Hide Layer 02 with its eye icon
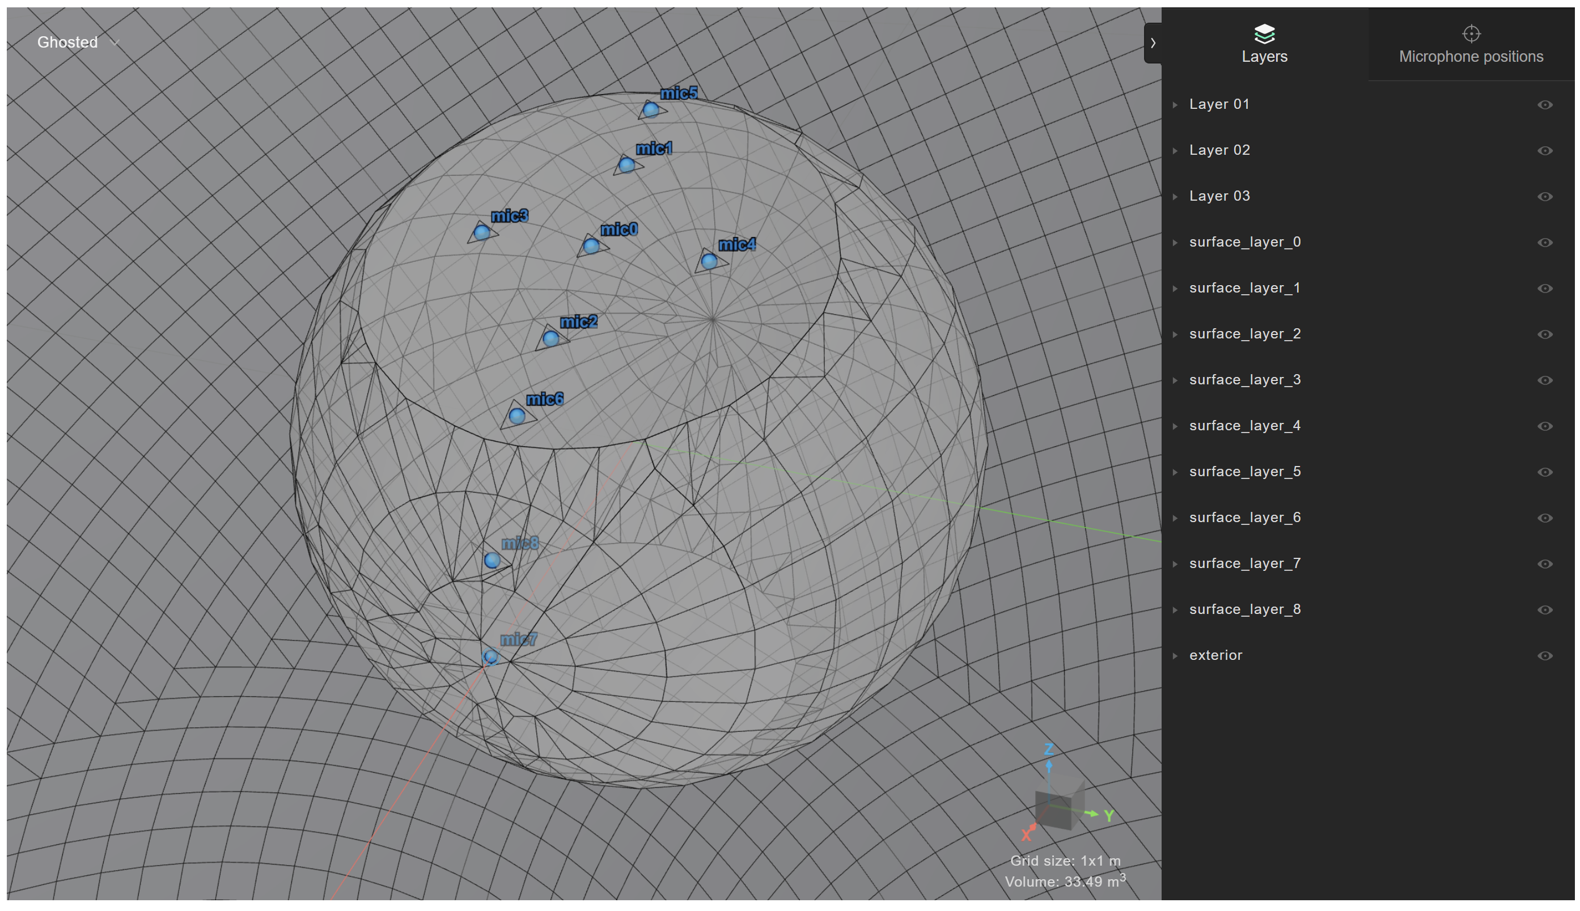The image size is (1580, 911). click(x=1545, y=151)
